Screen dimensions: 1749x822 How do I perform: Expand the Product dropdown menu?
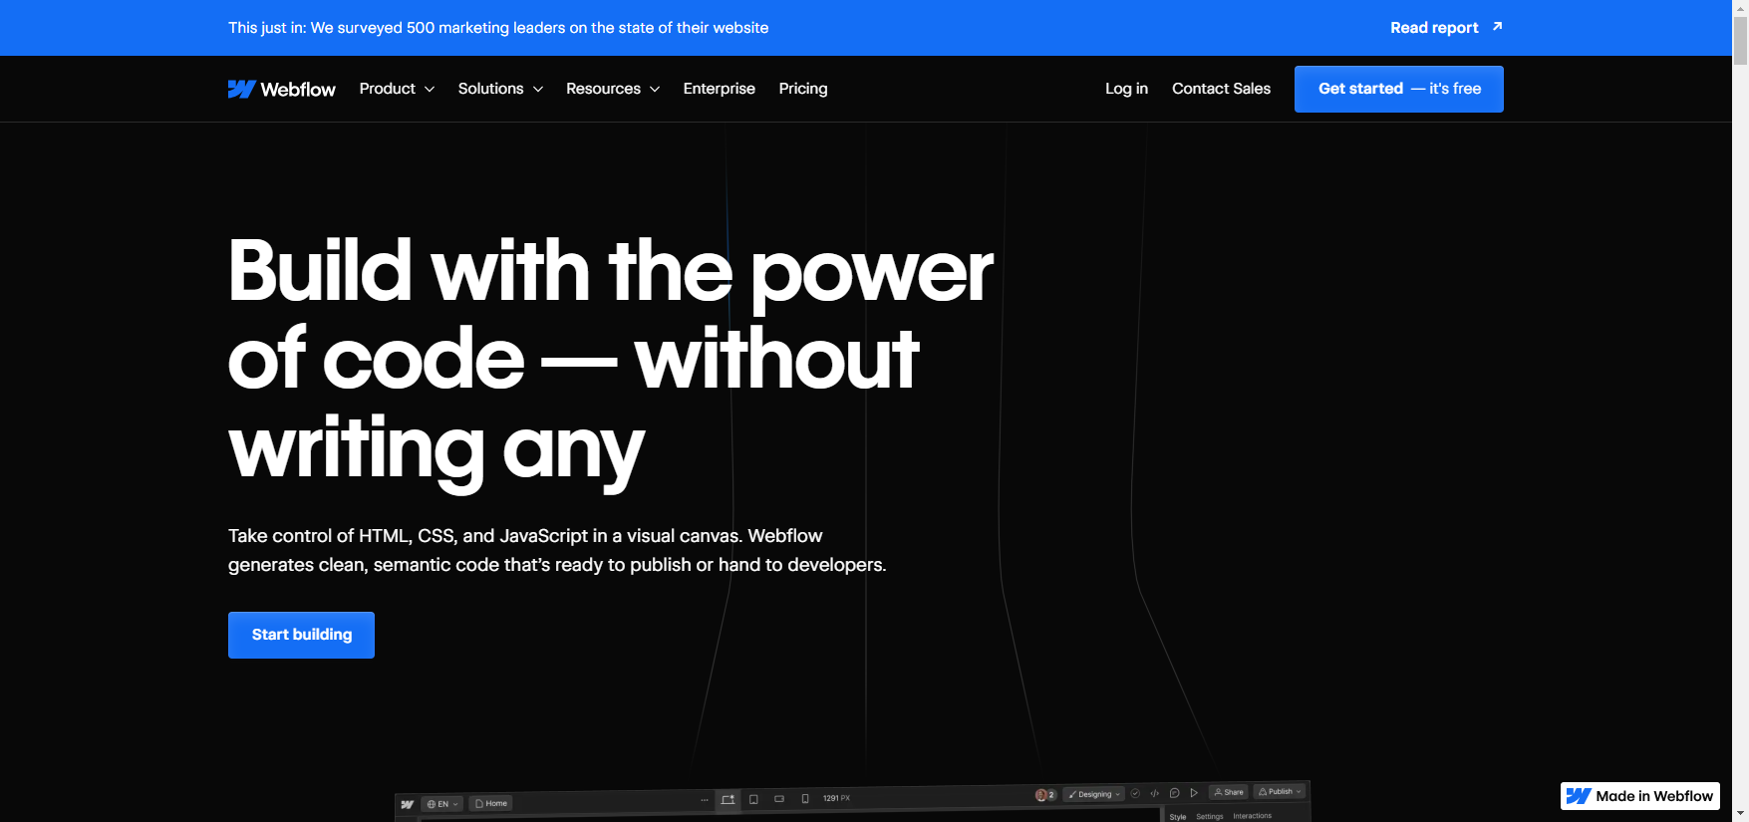coord(397,89)
